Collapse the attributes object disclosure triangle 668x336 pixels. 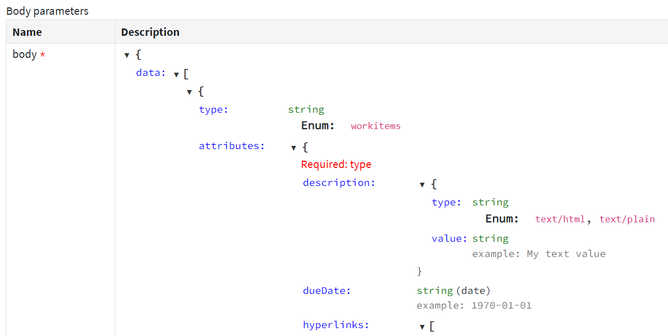tap(293, 147)
